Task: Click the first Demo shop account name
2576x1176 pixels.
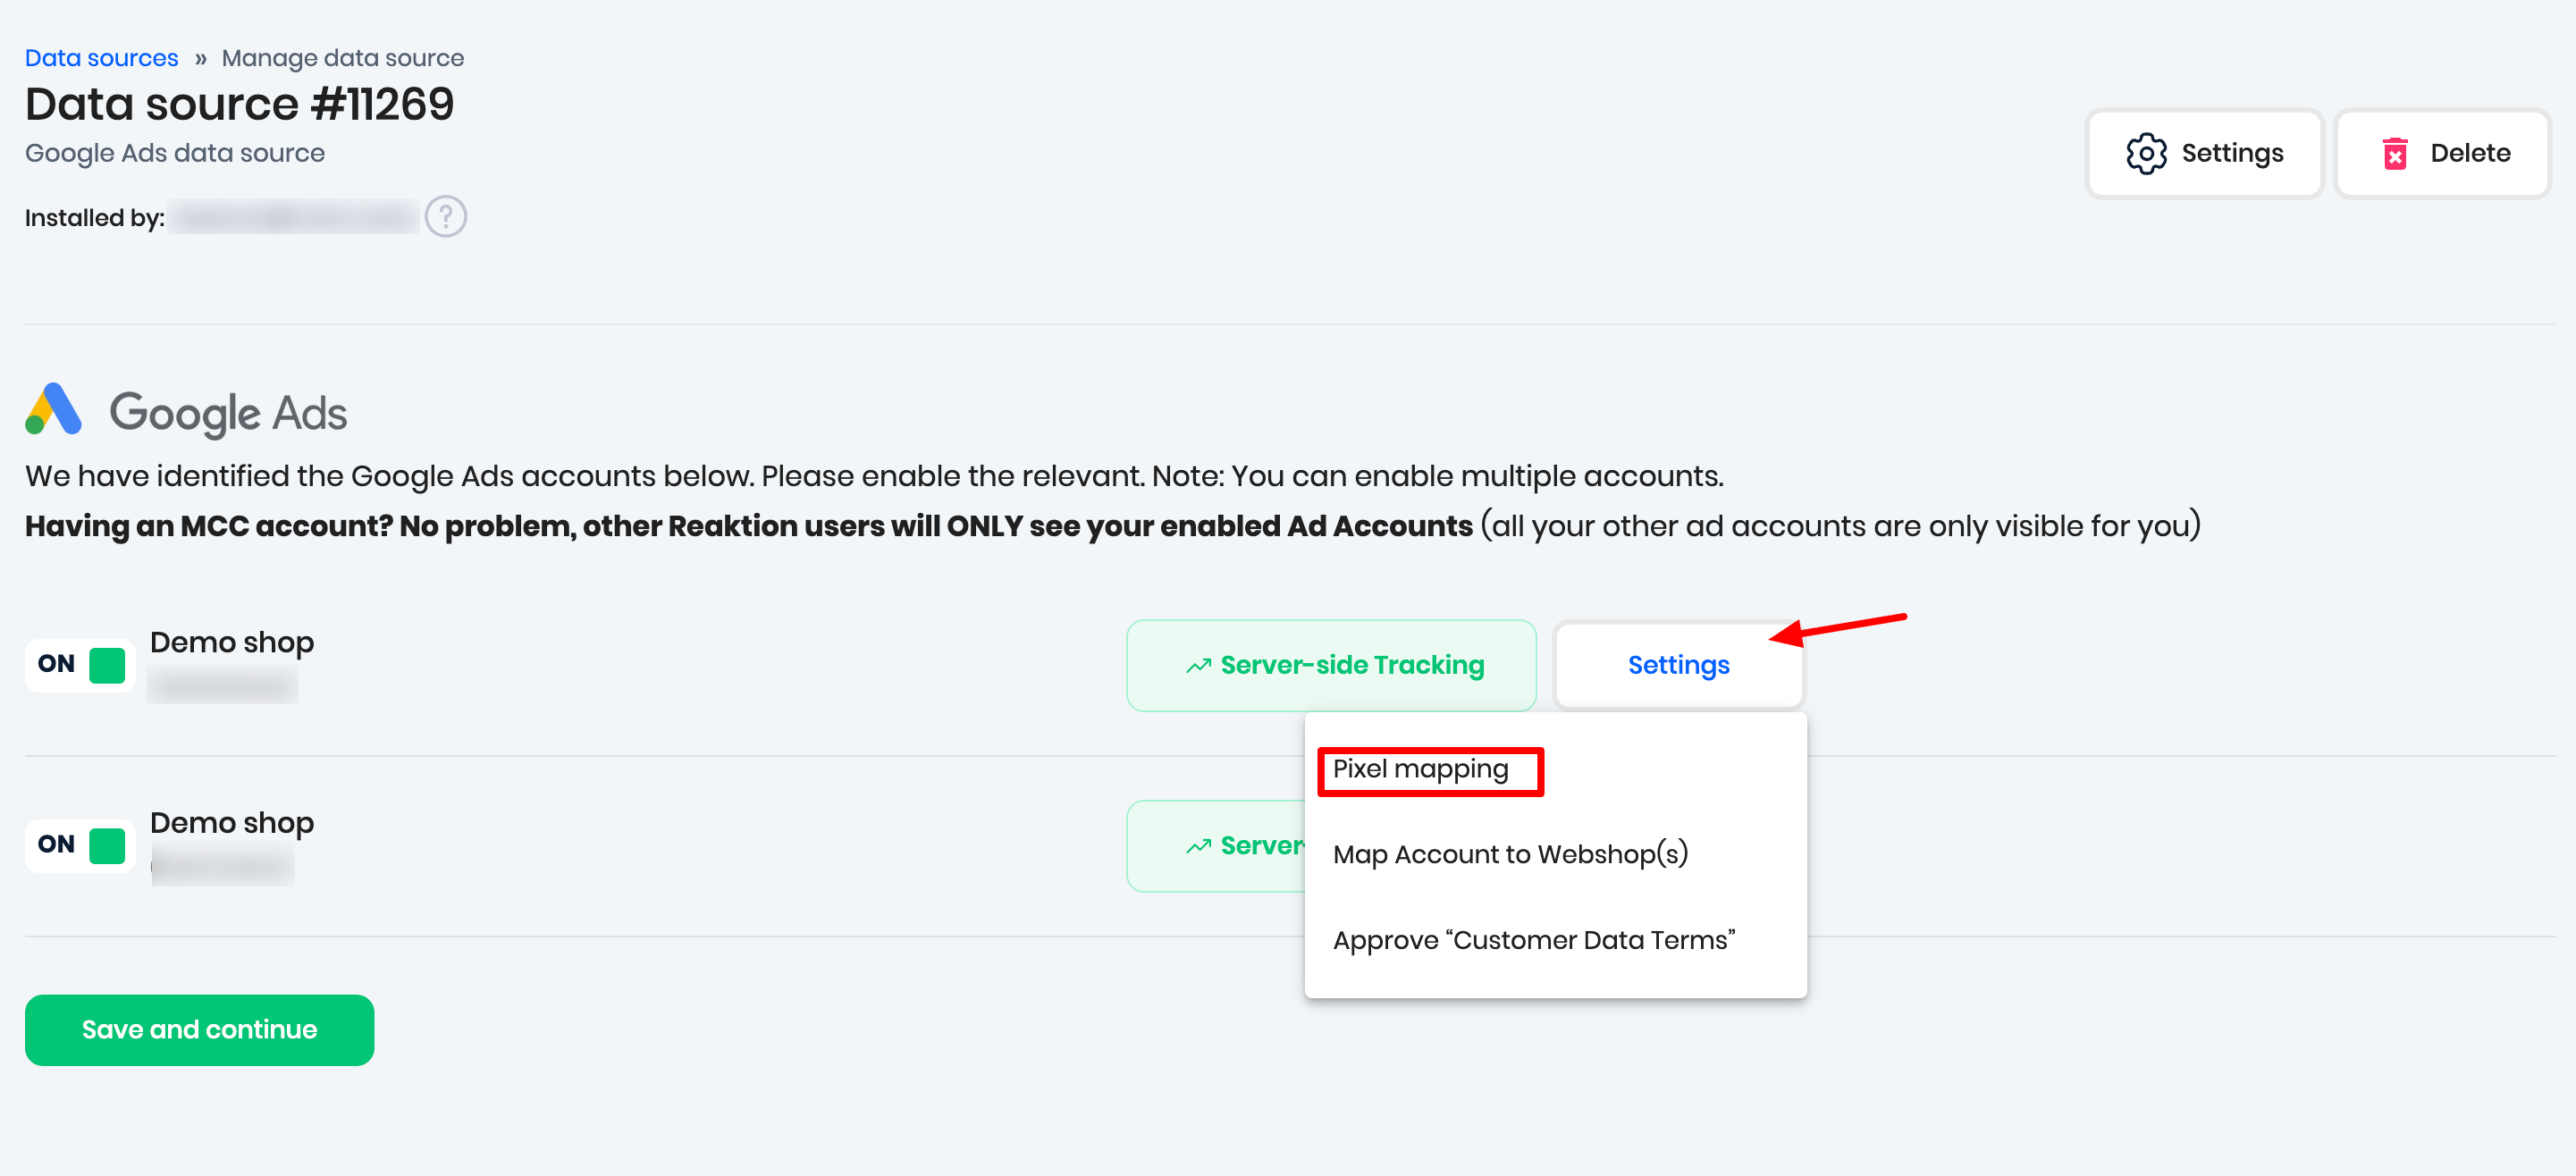Action: [x=232, y=642]
